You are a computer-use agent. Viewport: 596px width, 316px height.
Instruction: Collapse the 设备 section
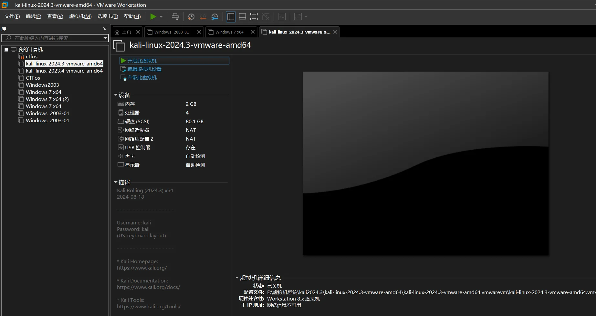pos(116,95)
